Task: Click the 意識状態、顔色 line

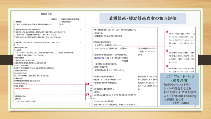Action: 30,55
